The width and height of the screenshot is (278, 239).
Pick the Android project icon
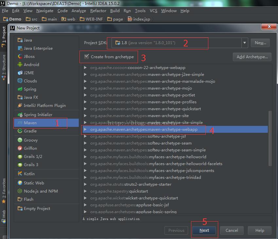click(x=20, y=64)
